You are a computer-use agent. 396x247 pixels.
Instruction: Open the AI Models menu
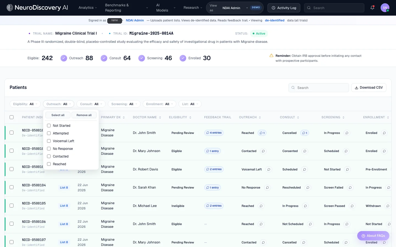click(166, 8)
